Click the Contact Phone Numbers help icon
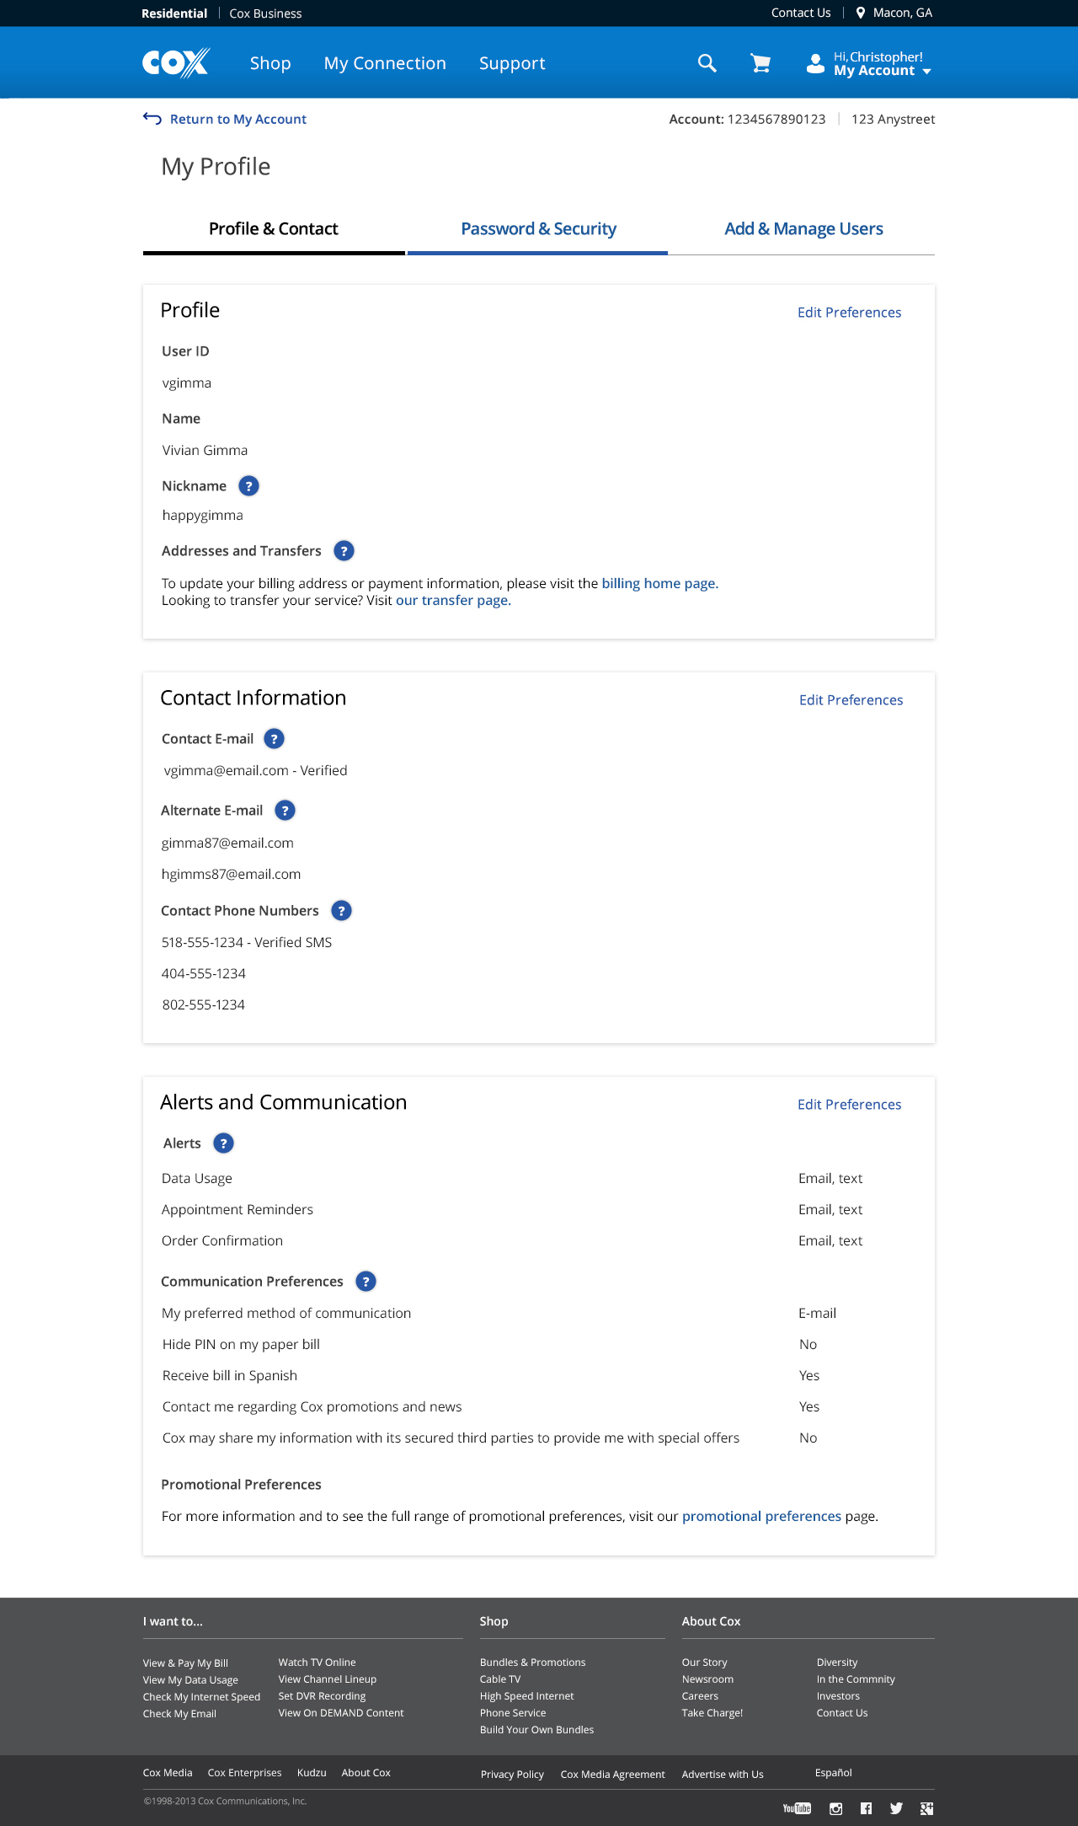Image resolution: width=1078 pixels, height=1826 pixels. (x=341, y=911)
